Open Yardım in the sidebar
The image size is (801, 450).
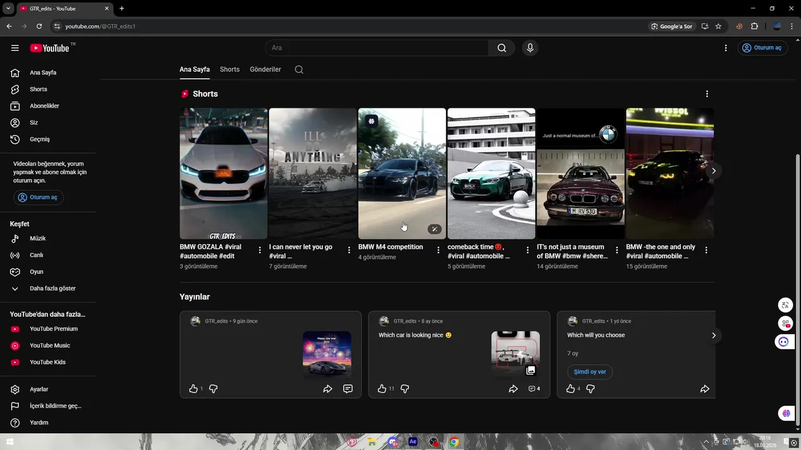pos(48,422)
